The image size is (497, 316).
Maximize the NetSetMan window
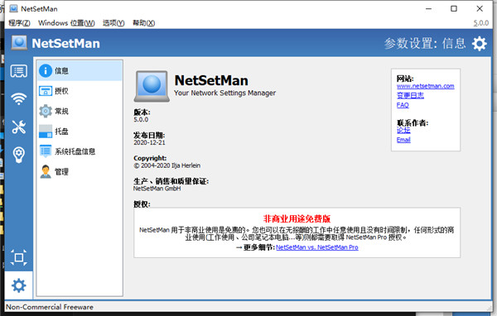pyautogui.click(x=454, y=8)
